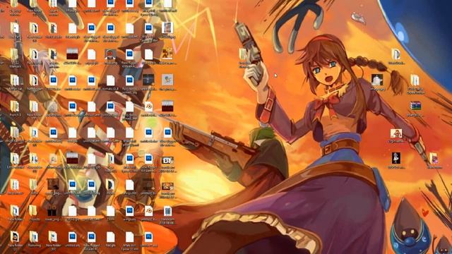Open the red-masked character PNG thumbnail
452x254 pixels.
[x=110, y=54]
